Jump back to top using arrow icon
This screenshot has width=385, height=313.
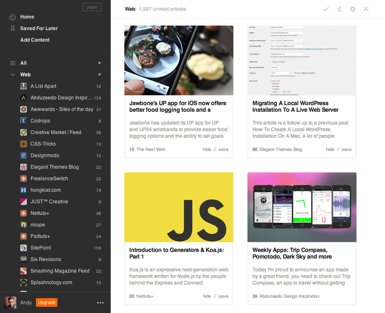point(366,9)
